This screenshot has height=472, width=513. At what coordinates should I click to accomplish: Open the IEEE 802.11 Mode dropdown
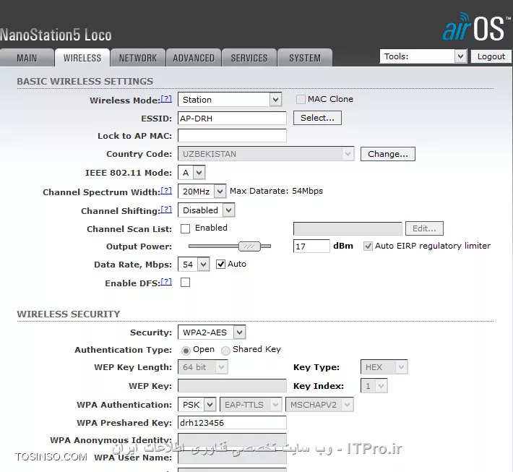tap(191, 173)
